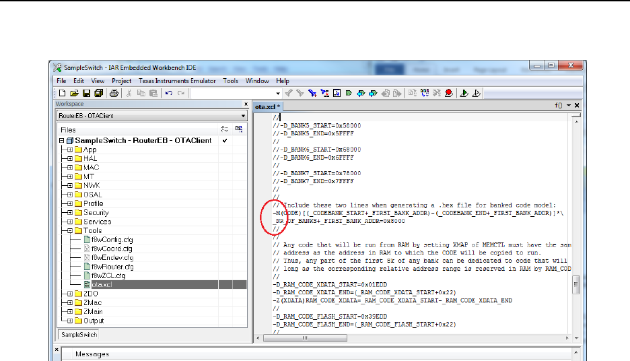Click the Save All toolbar icon
The height and width of the screenshot is (361, 630).
pyautogui.click(x=99, y=93)
